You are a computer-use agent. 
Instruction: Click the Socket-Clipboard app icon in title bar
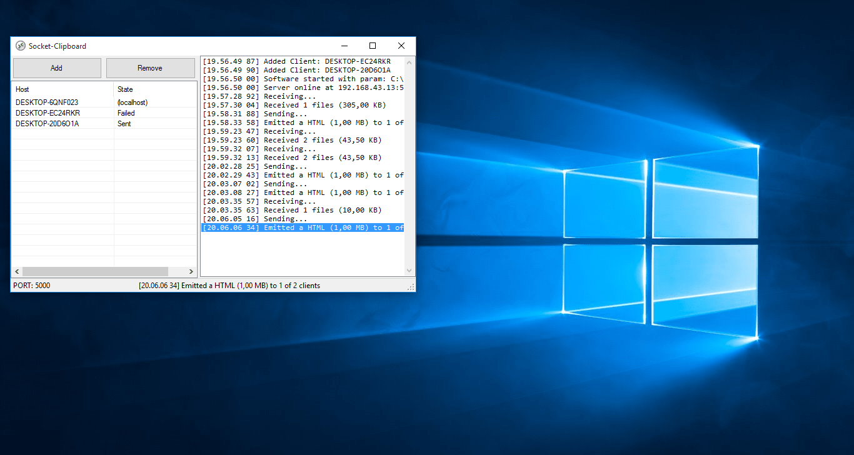[20, 46]
